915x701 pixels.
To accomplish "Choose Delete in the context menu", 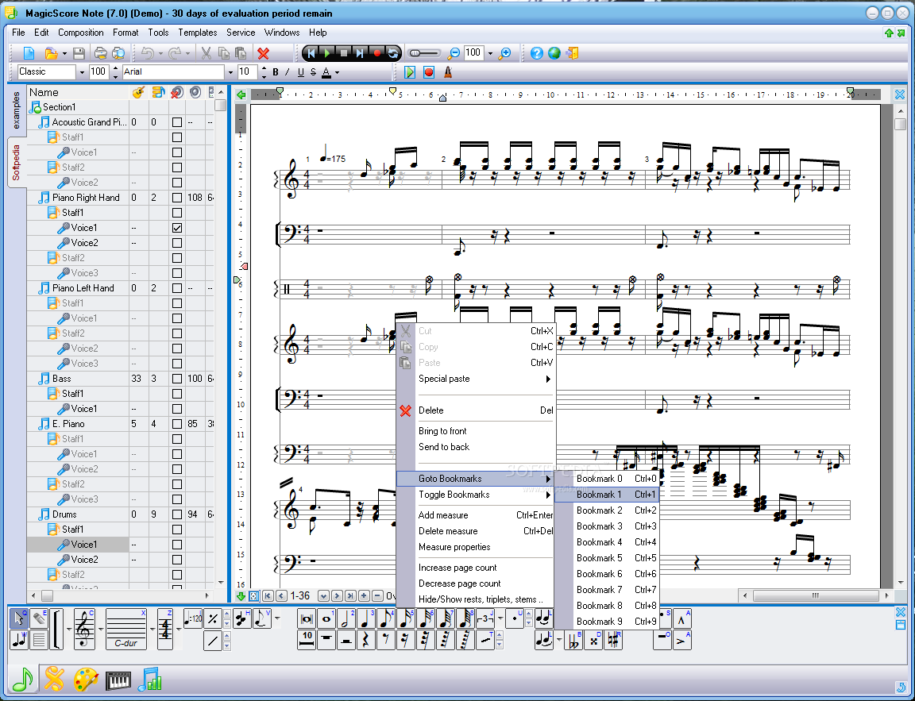I will 474,410.
